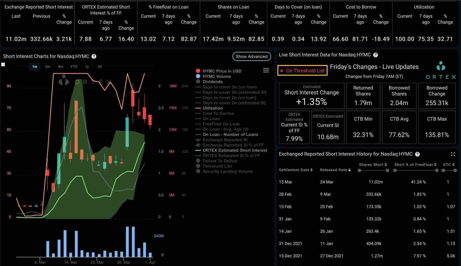
Task: Click the help icon beside Short Interest Charts title
Action: pyautogui.click(x=94, y=56)
